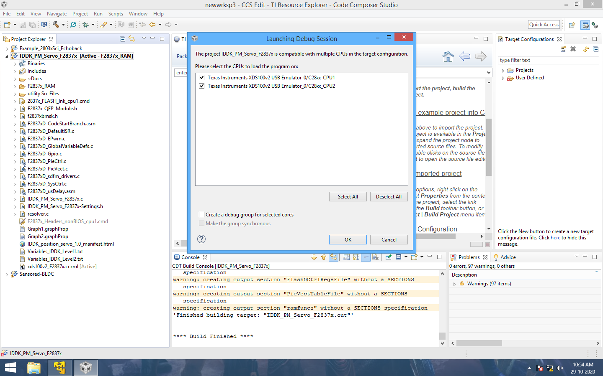The height and width of the screenshot is (376, 603).
Task: Type in the Target Configurations filter field
Action: (x=548, y=60)
